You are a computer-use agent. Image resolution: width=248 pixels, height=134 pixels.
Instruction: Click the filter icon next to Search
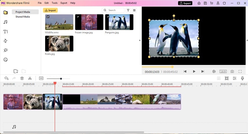[128, 10]
